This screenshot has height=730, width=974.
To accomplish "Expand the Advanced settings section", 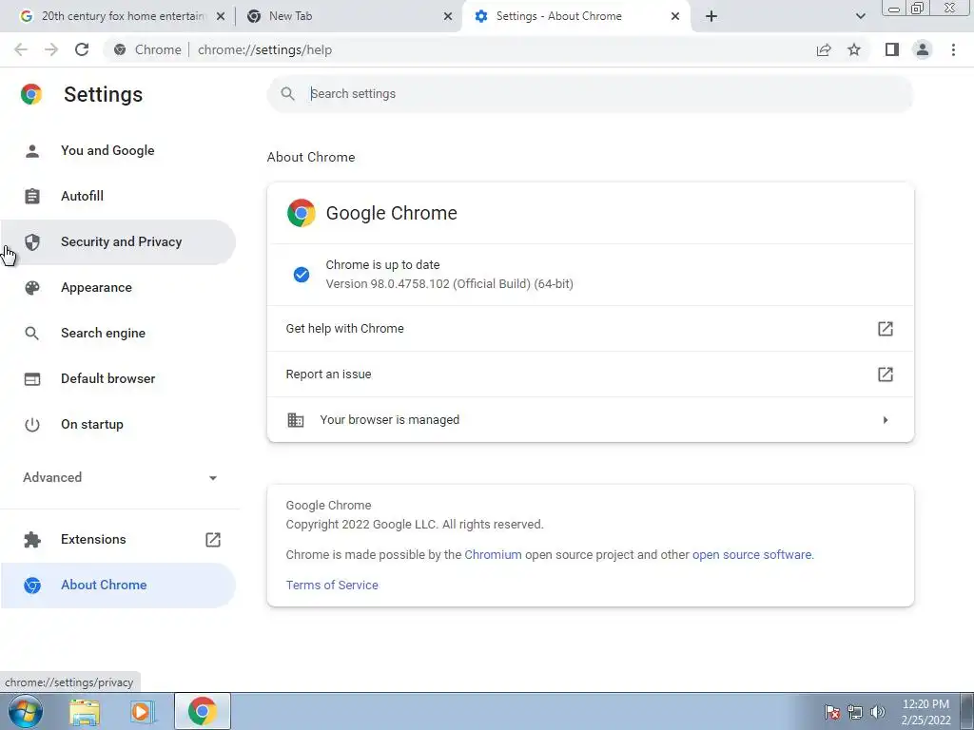I will coord(120,477).
